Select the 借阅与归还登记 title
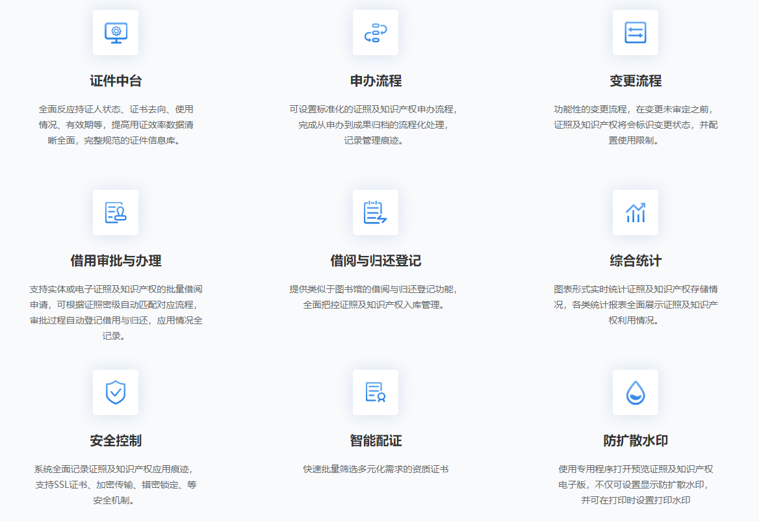Viewport: 759px width, 521px height. [376, 261]
